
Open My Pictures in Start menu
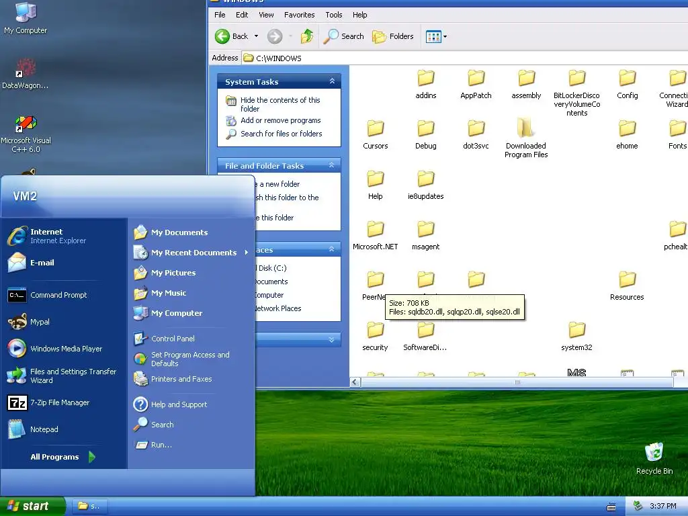pyautogui.click(x=165, y=273)
